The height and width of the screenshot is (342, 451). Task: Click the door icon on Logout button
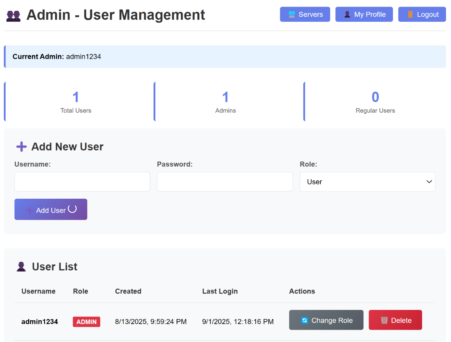tap(410, 15)
